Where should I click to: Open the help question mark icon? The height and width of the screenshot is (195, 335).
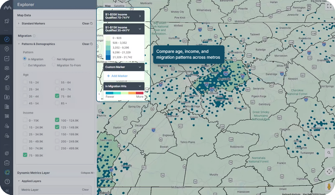click(7, 182)
